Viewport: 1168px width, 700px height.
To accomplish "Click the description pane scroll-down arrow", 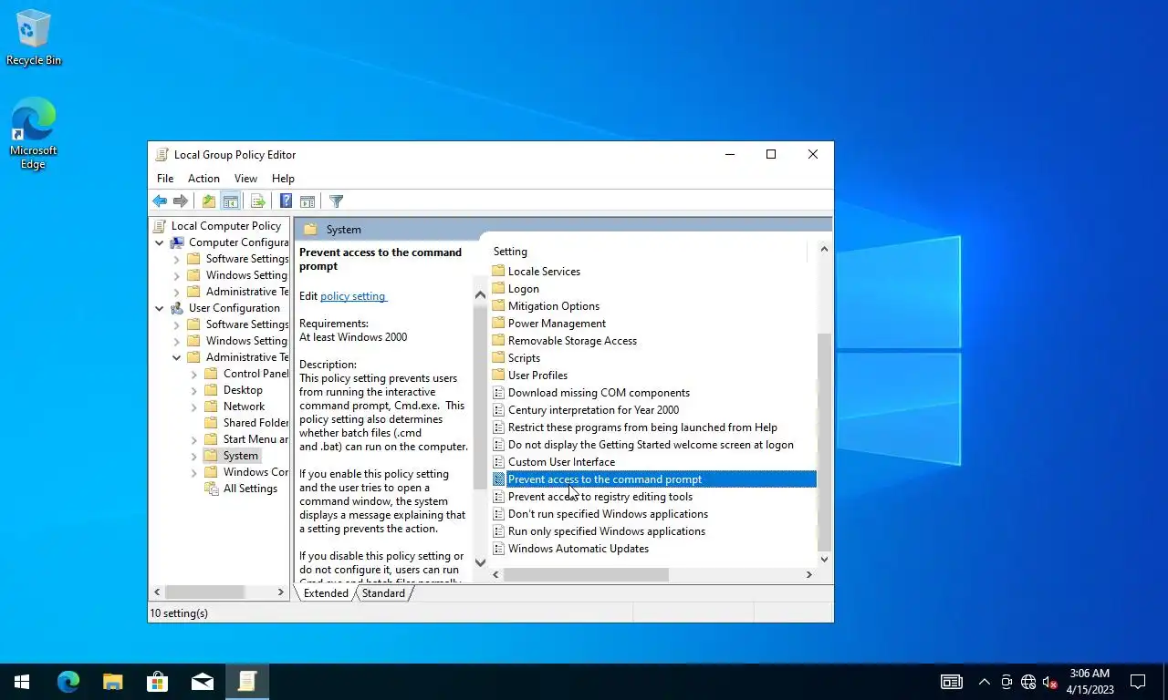I will 480,562.
